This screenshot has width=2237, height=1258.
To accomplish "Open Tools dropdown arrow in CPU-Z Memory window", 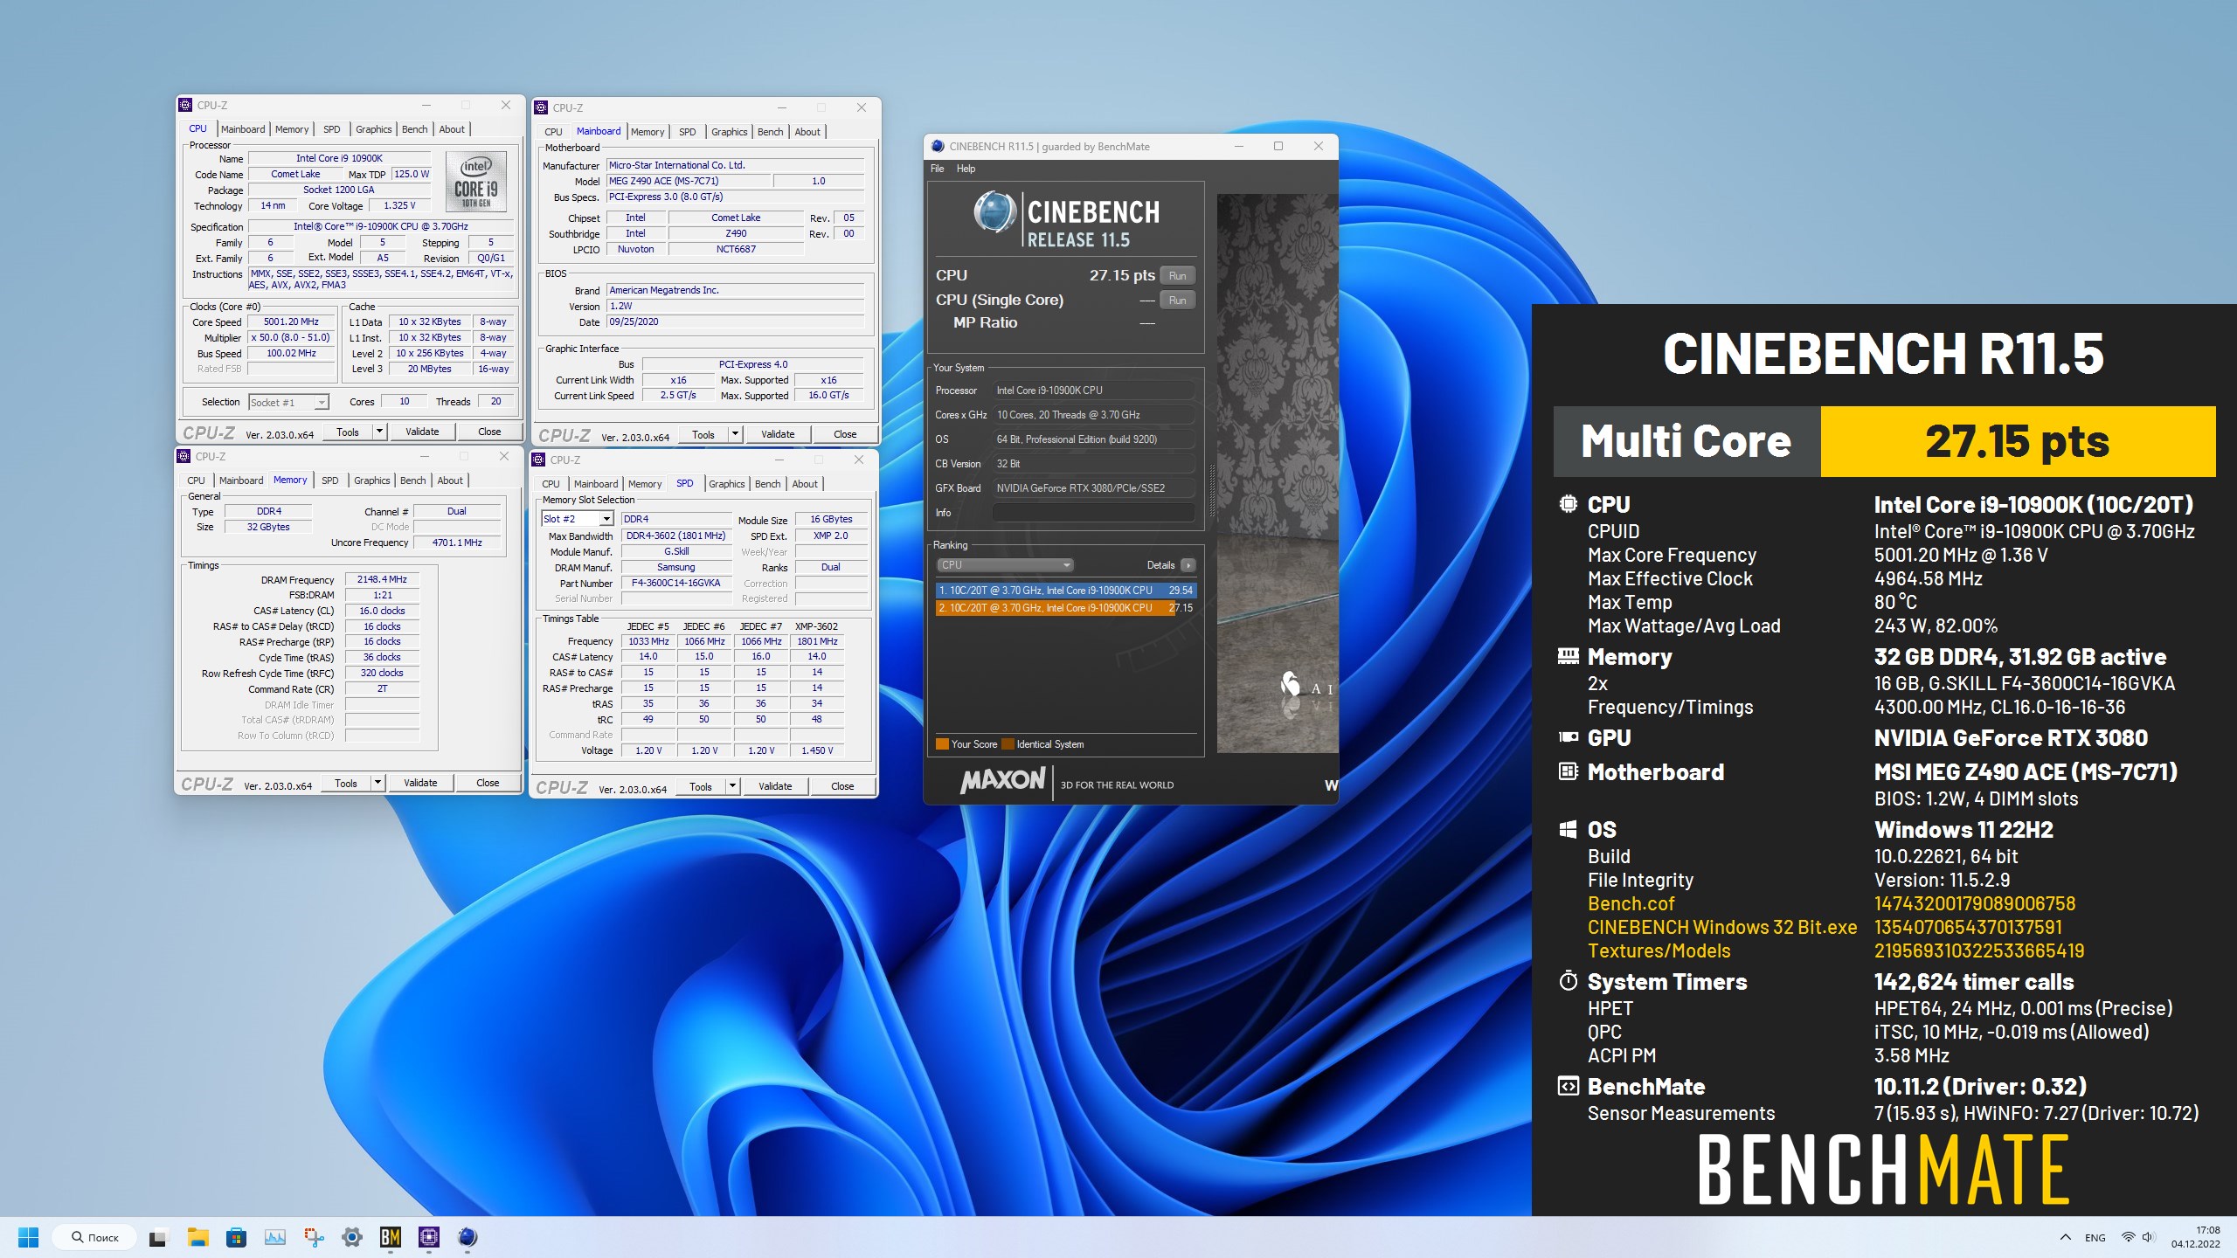I will tap(377, 783).
